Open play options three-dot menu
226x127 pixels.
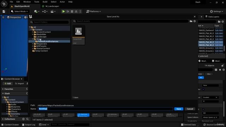[80, 11]
